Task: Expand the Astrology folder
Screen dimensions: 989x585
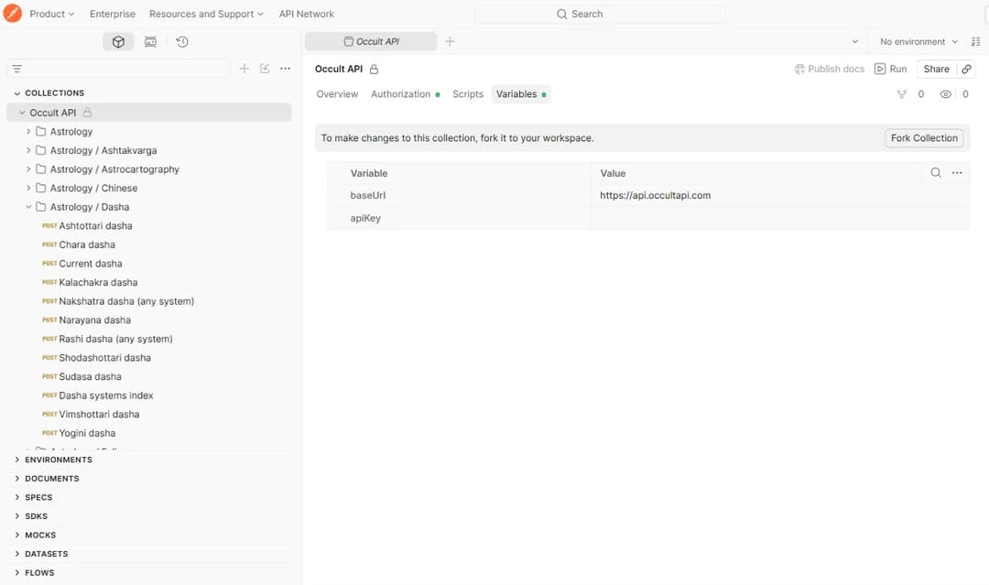Action: point(28,131)
